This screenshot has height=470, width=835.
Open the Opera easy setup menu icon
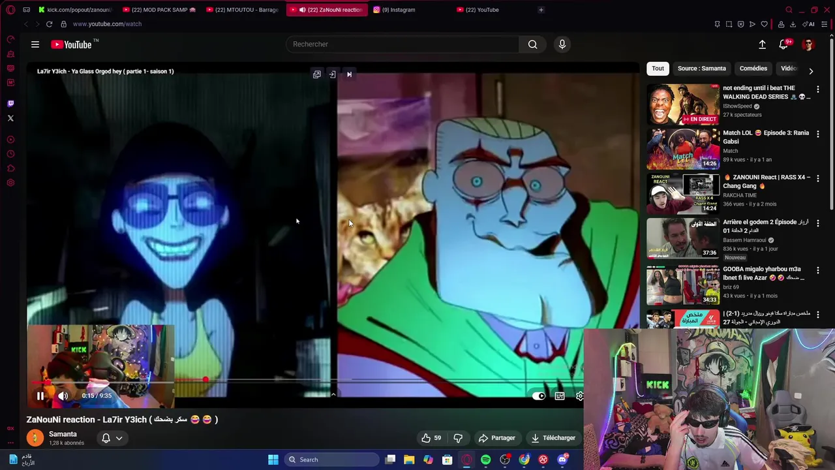click(825, 24)
